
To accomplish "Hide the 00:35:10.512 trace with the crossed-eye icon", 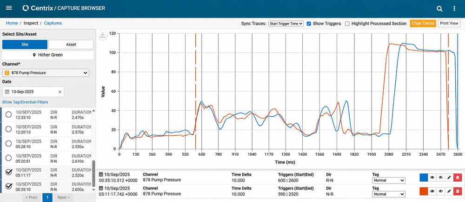I will 441,177.
